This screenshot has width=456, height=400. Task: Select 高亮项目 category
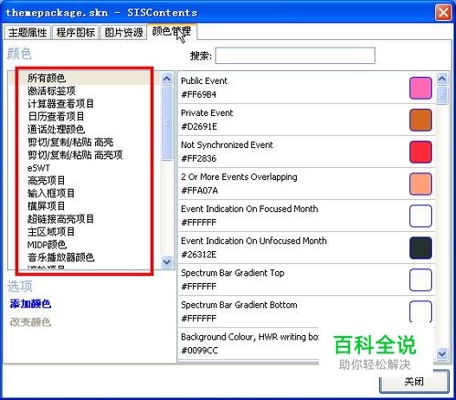(47, 181)
